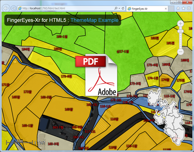Viewport: 194px width, 152px height.
Task: Click the parcel label 175전
Action: 181,81
